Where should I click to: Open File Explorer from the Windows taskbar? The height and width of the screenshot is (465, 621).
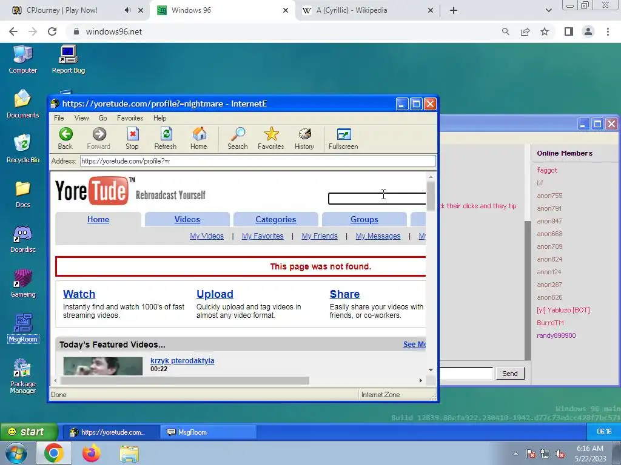130,453
